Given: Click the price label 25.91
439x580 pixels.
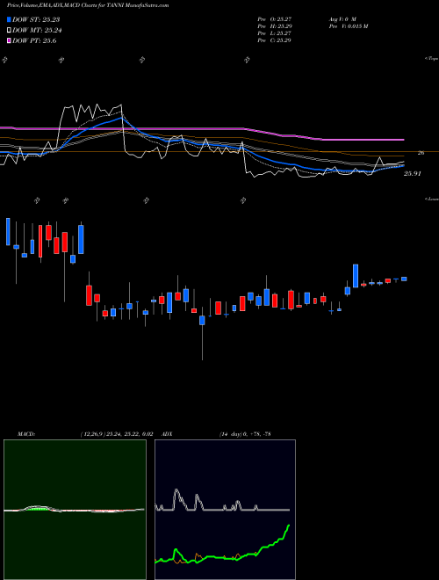Looking at the screenshot, I should [413, 173].
